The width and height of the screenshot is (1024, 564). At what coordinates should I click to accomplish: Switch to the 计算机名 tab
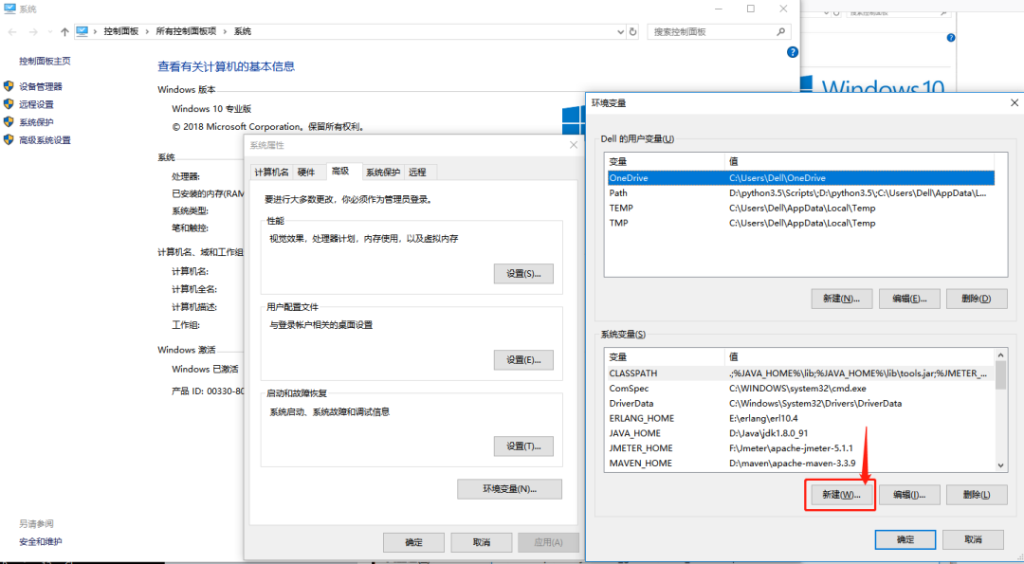(x=271, y=172)
